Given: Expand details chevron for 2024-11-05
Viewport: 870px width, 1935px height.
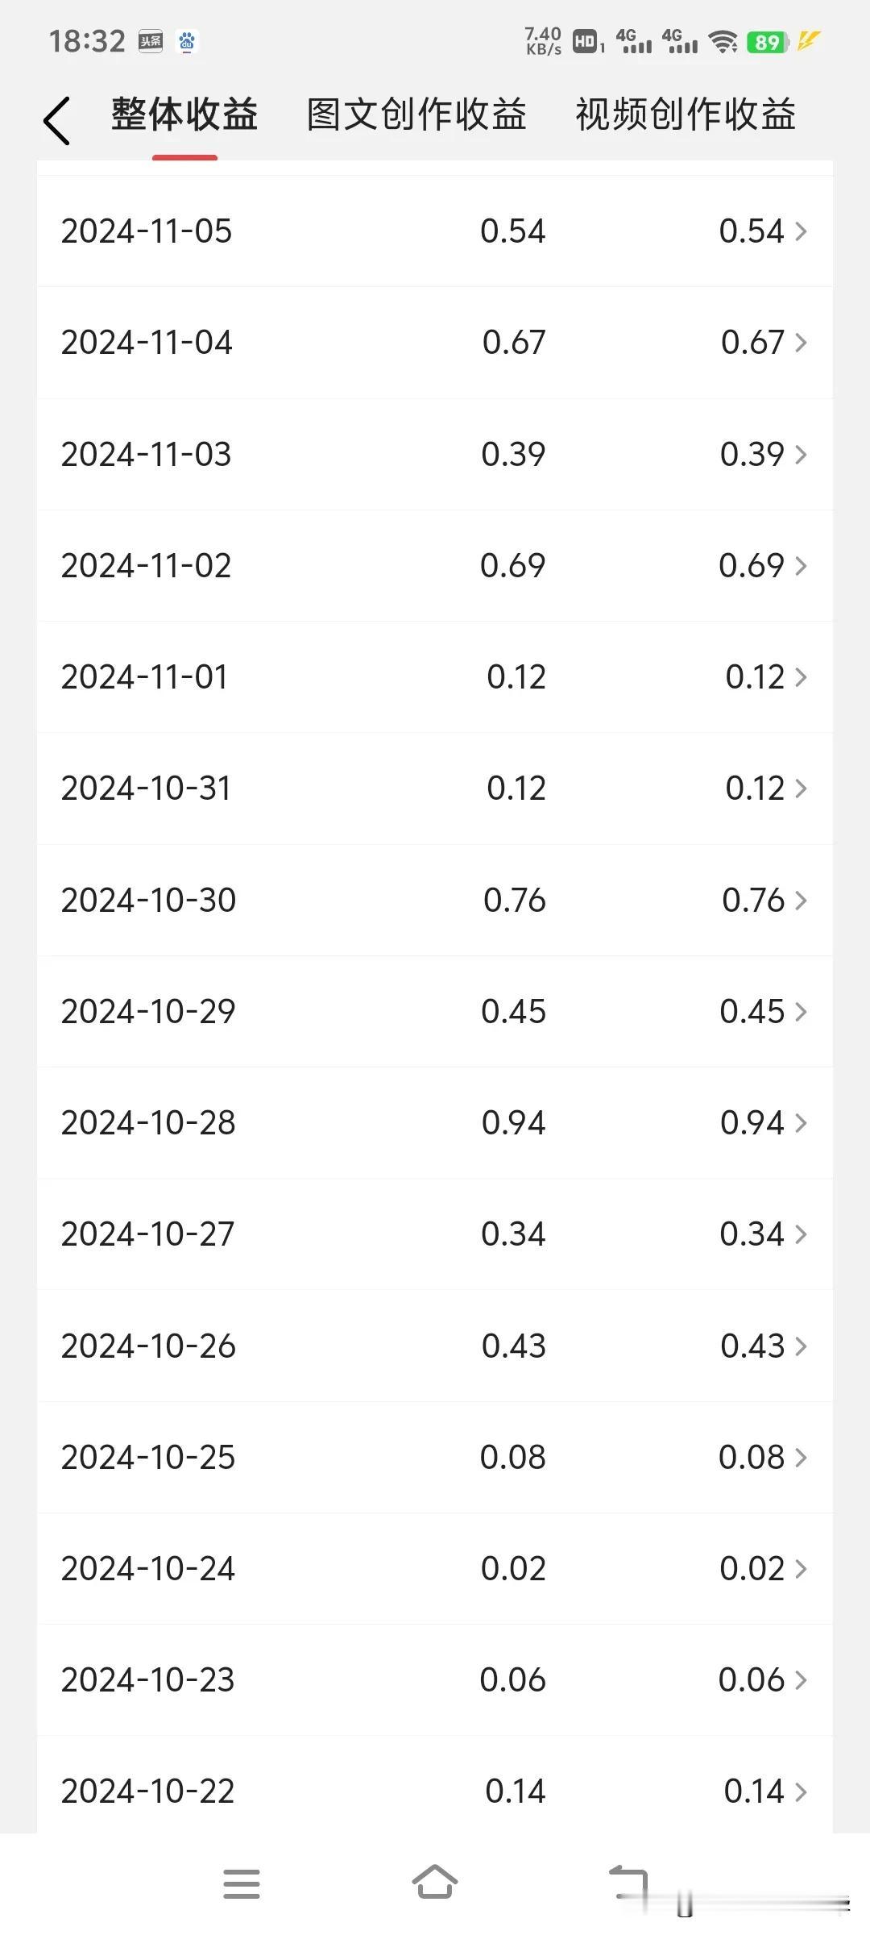Looking at the screenshot, I should (801, 231).
